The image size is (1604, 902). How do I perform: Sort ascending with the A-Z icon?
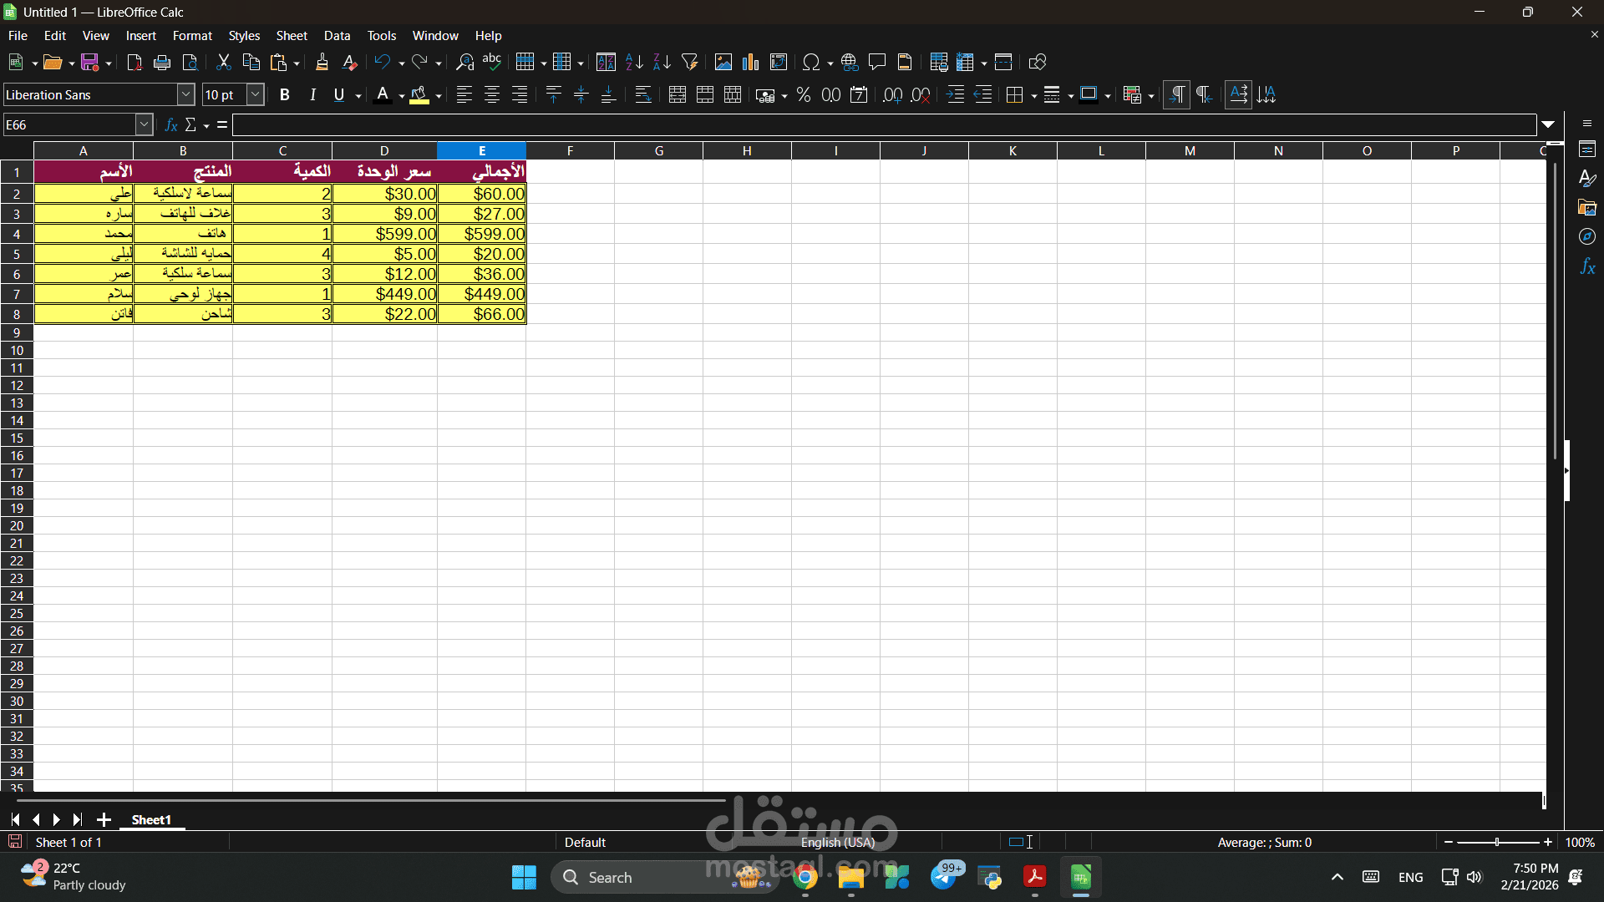click(x=634, y=62)
